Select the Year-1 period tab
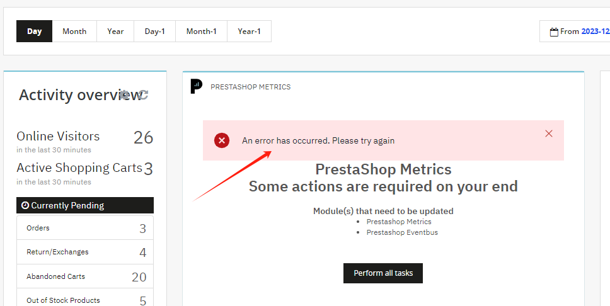The image size is (610, 306). click(249, 31)
